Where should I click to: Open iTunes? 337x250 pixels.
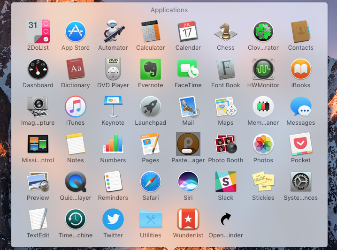tap(76, 106)
